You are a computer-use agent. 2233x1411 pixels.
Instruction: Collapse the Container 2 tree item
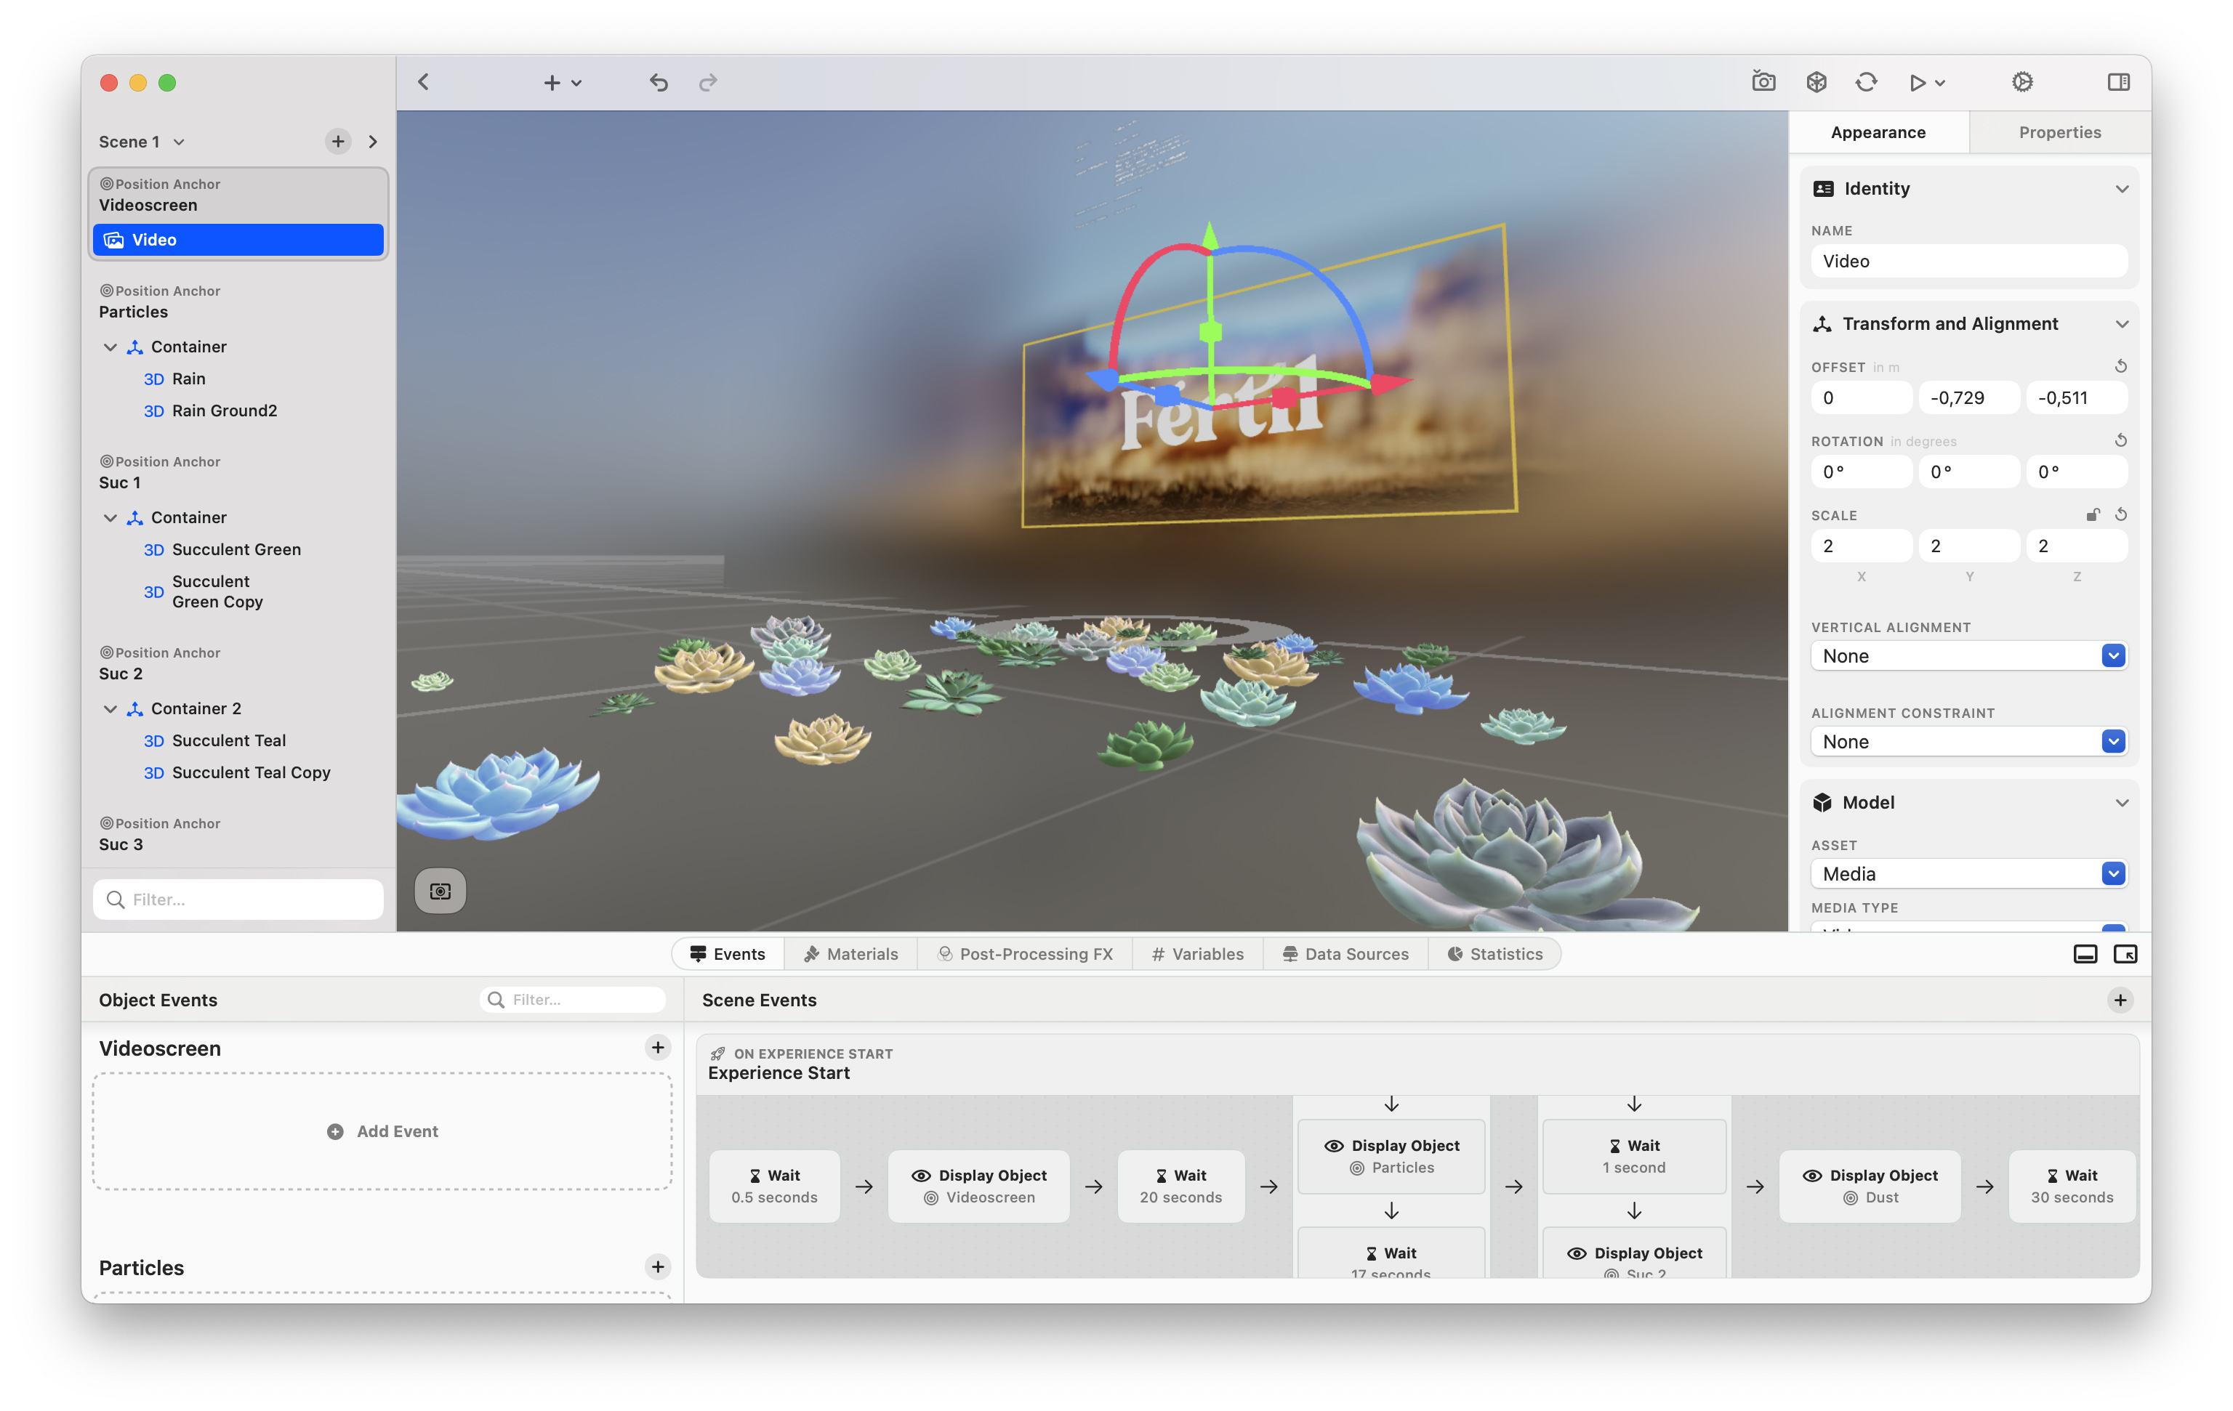(110, 708)
